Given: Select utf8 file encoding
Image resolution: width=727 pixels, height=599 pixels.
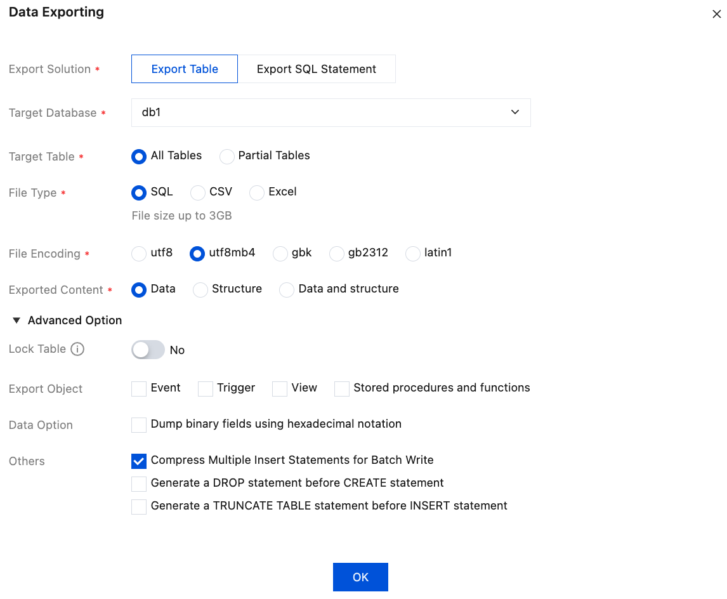Looking at the screenshot, I should point(139,254).
